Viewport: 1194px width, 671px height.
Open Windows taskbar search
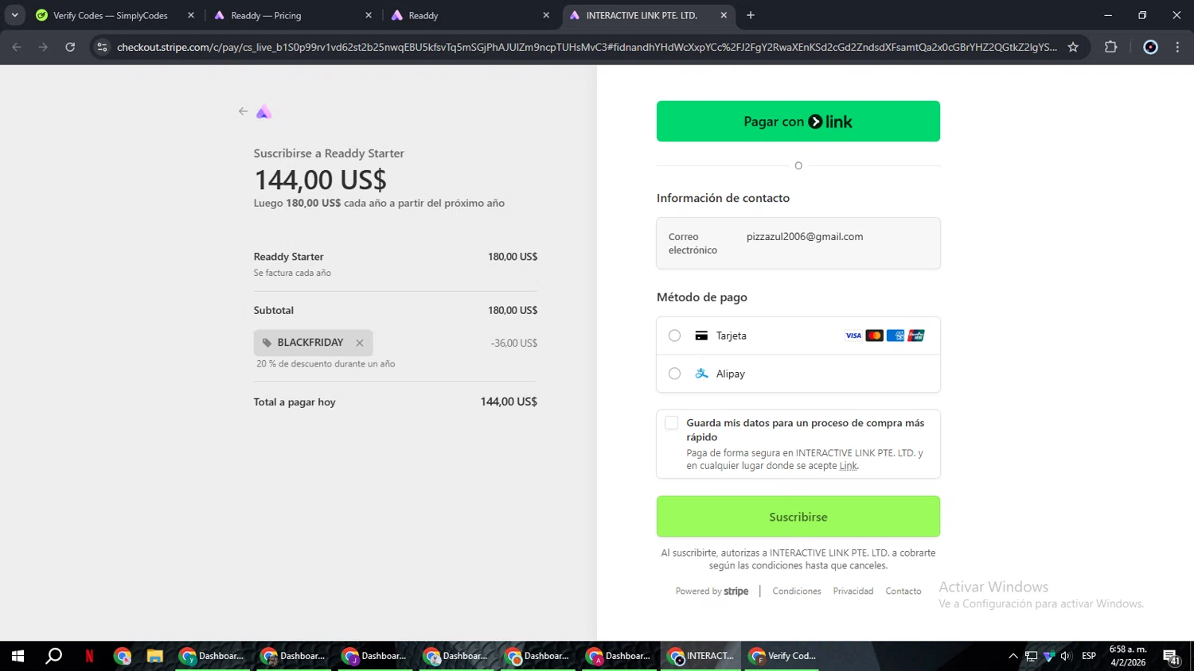pos(53,656)
